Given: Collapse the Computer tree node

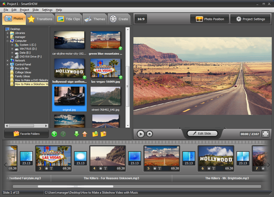Looking at the screenshot, I should [8, 41].
